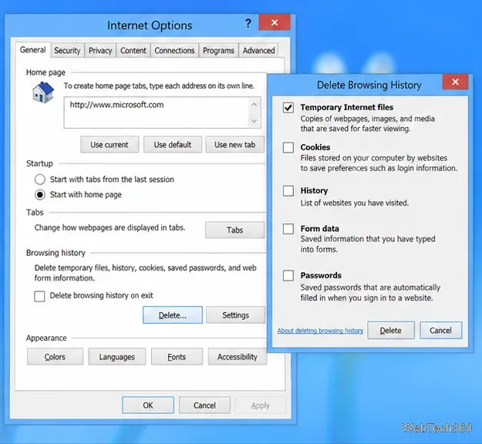
Task: Click Cancel in Internet Options window
Action: pyautogui.click(x=204, y=405)
